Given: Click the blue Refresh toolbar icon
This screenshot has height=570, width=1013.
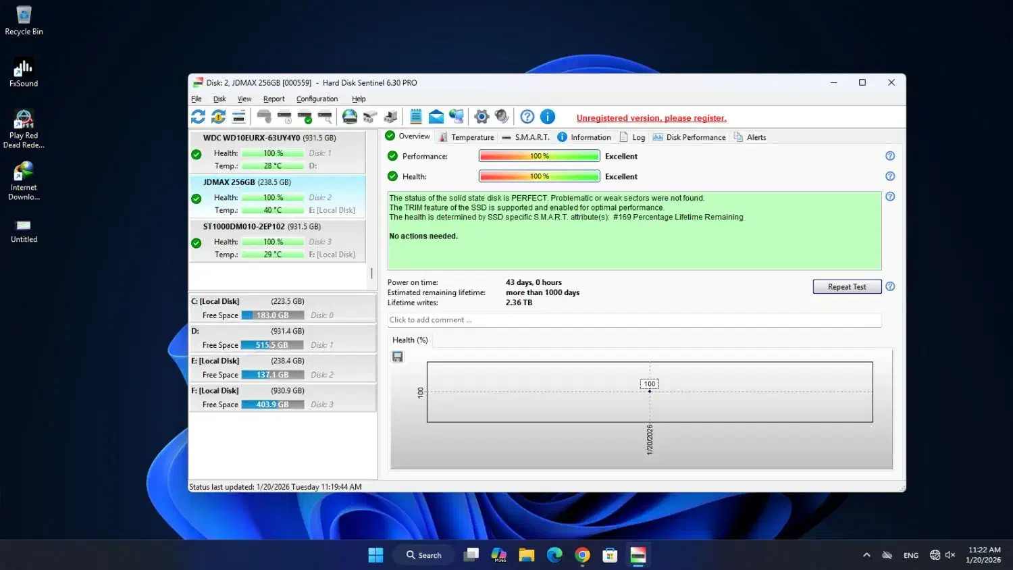Looking at the screenshot, I should click(198, 117).
